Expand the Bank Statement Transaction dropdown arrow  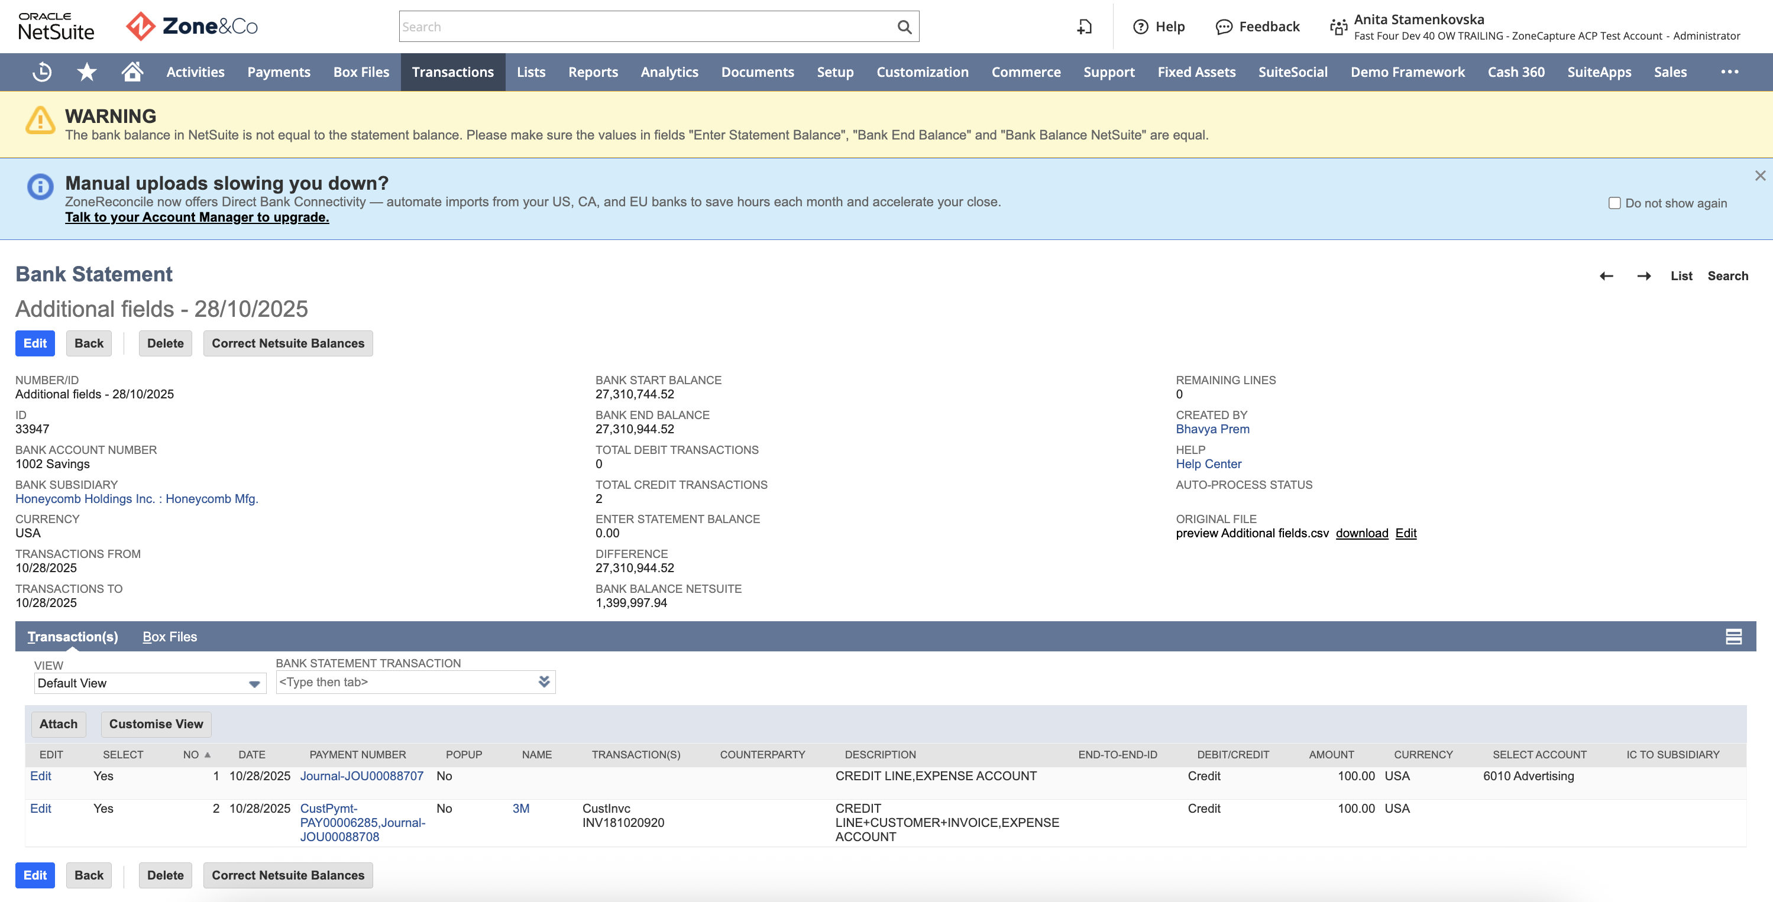pos(543,682)
